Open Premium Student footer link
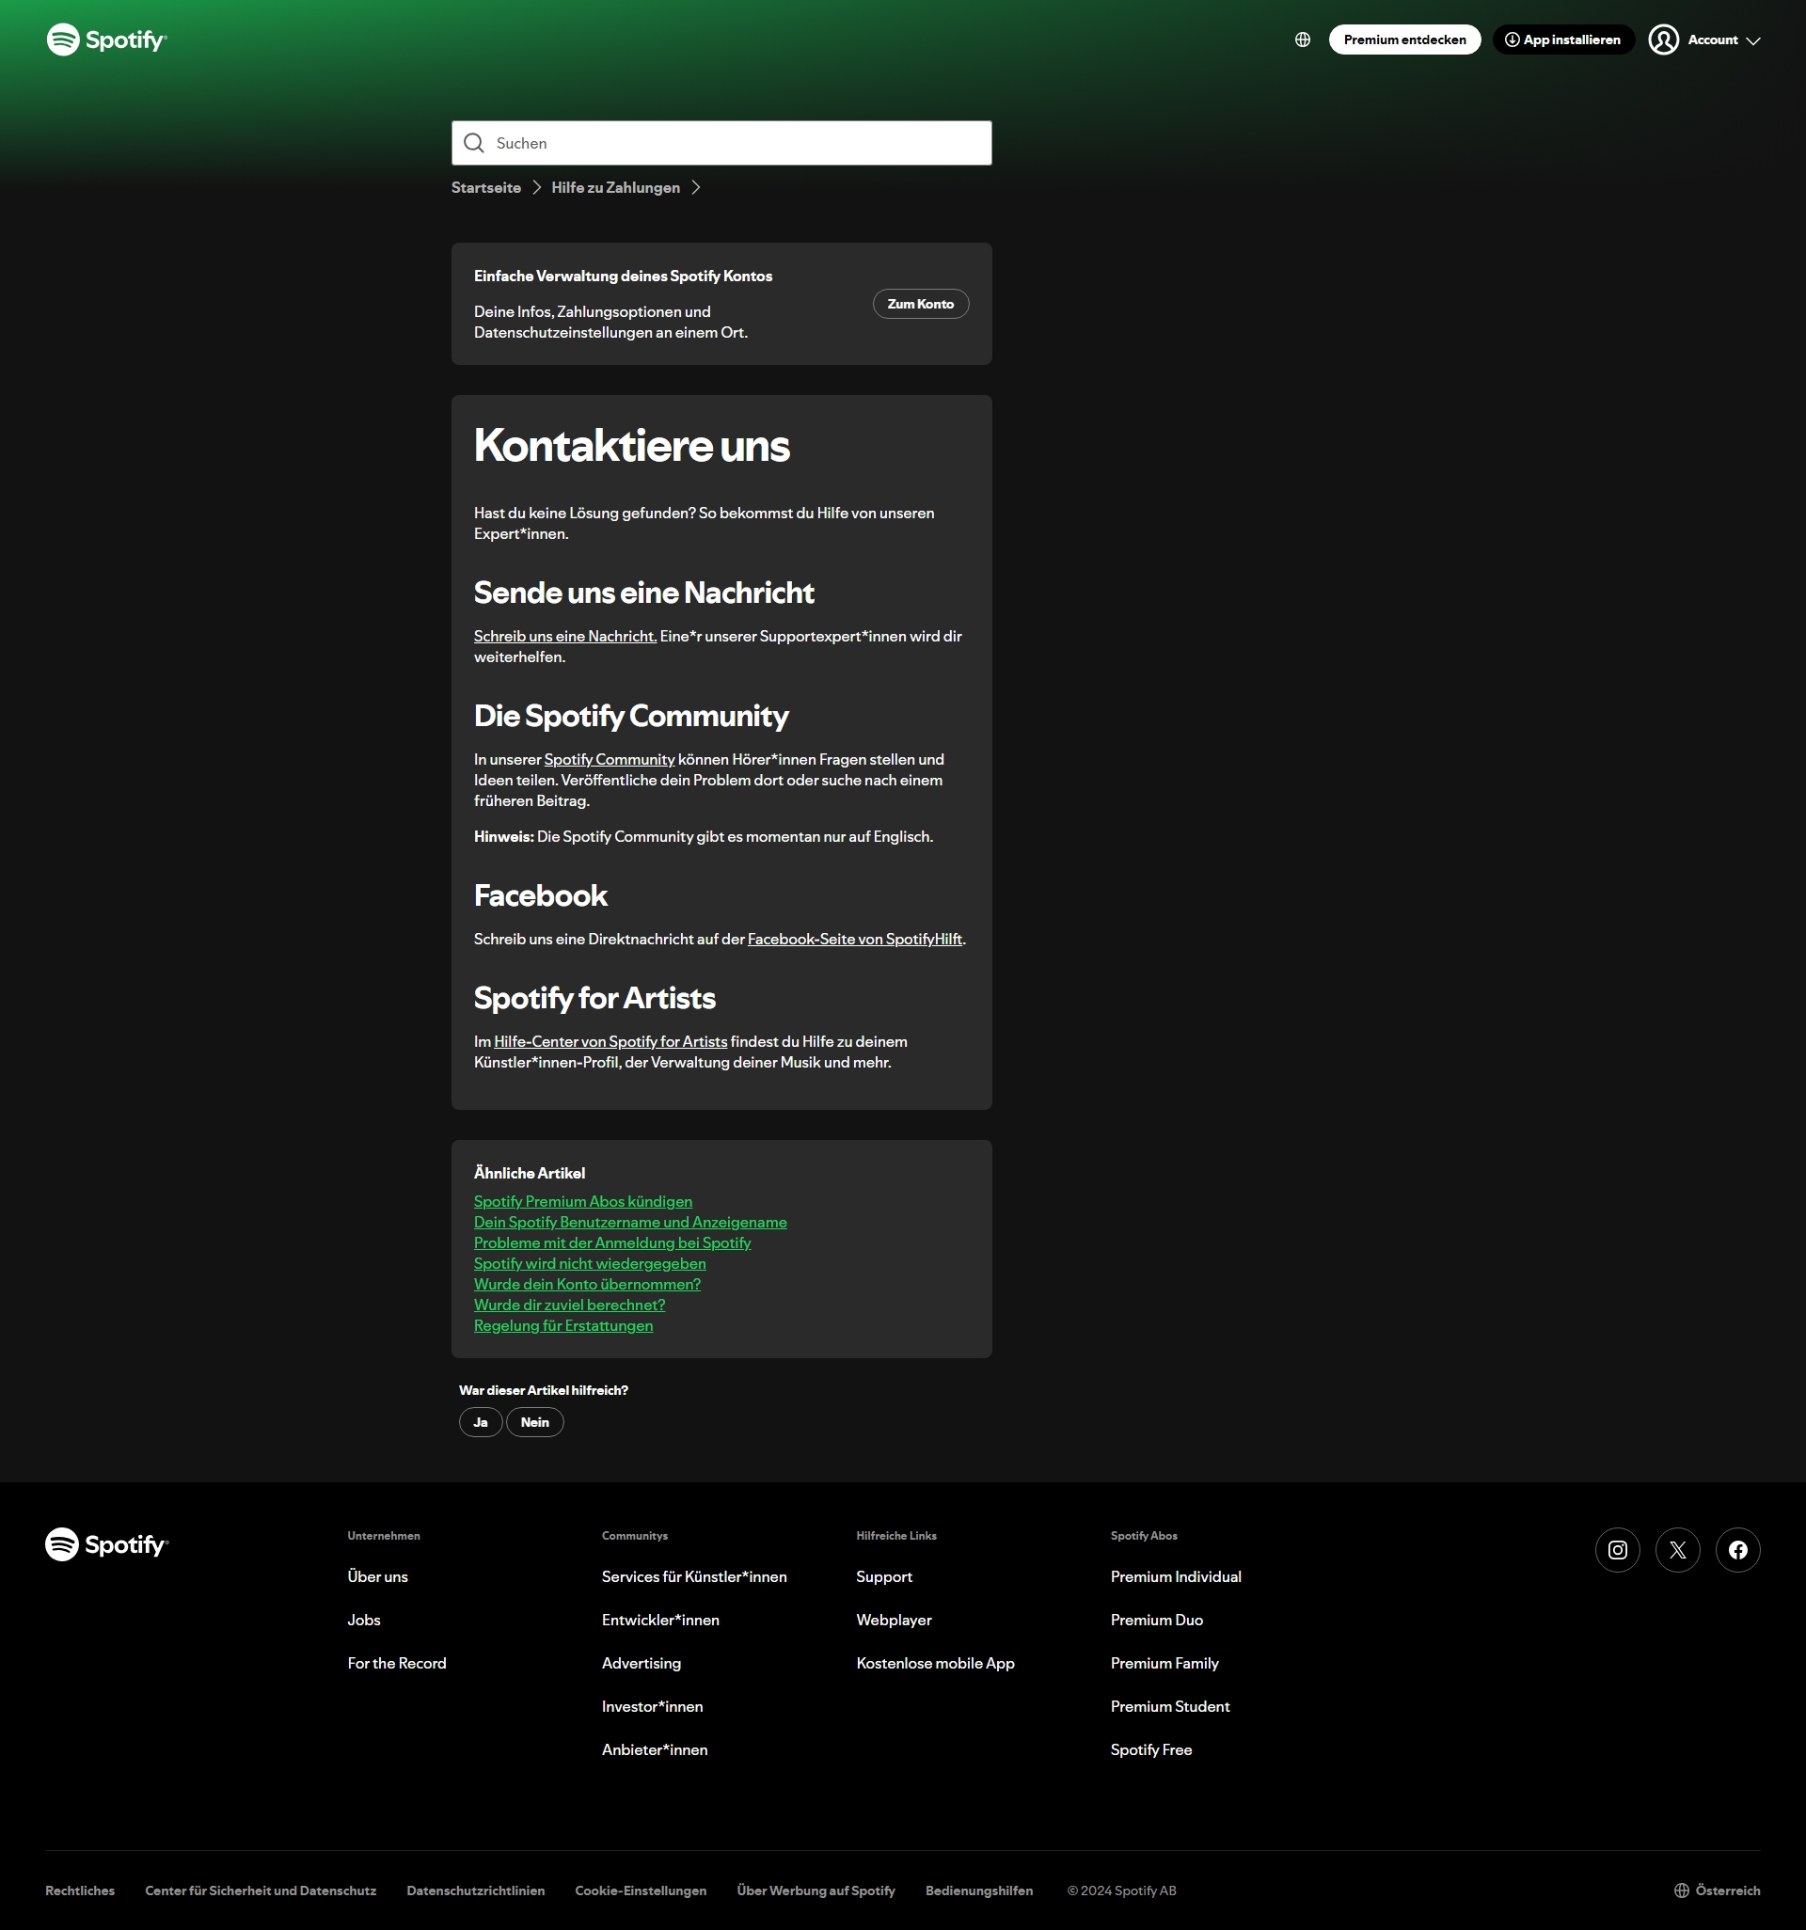The height and width of the screenshot is (1930, 1806). 1170,1706
